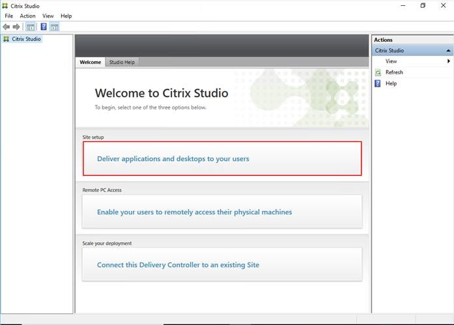The width and height of the screenshot is (454, 325).
Task: Close the Citrix Studio window
Action: click(x=444, y=6)
